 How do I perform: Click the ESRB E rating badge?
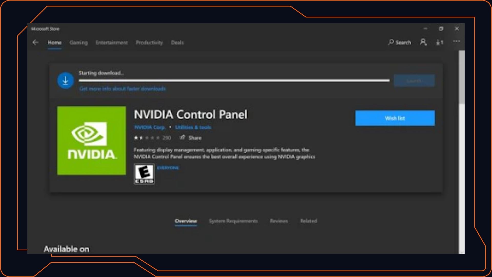(144, 174)
